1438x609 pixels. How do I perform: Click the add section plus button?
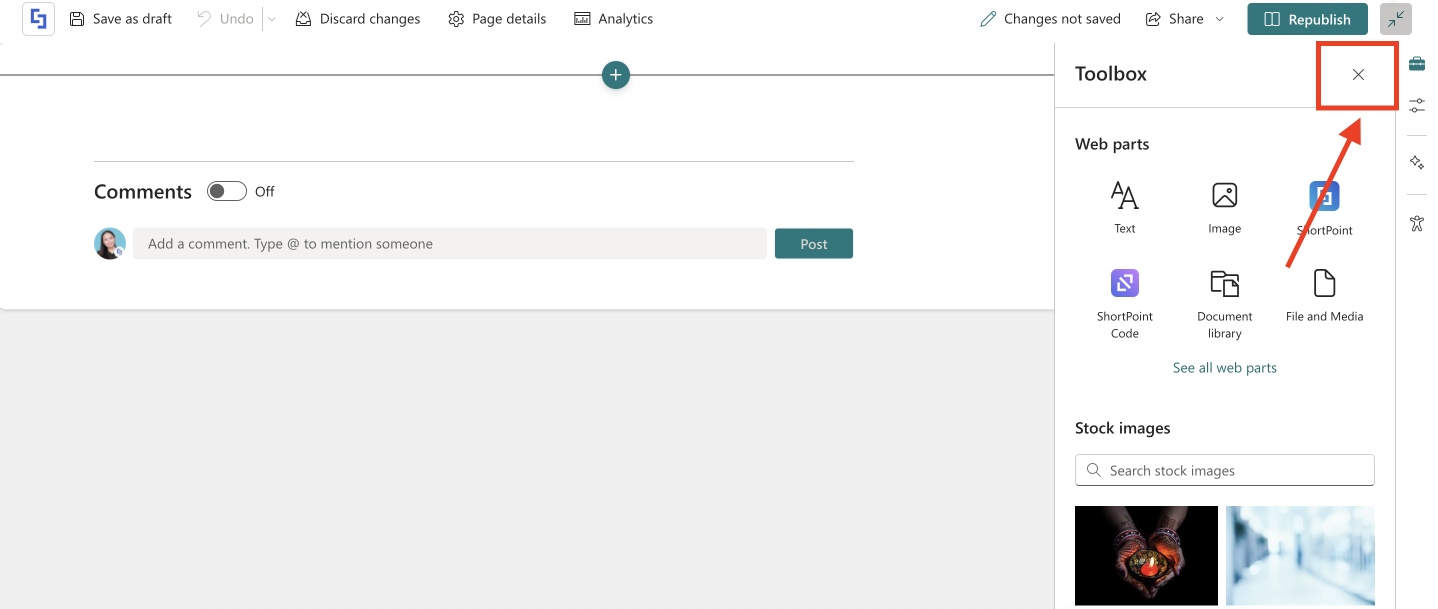click(x=615, y=75)
